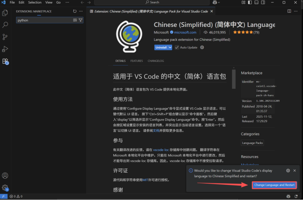
Task: Open Customize Layout icon
Action: point(244,2)
